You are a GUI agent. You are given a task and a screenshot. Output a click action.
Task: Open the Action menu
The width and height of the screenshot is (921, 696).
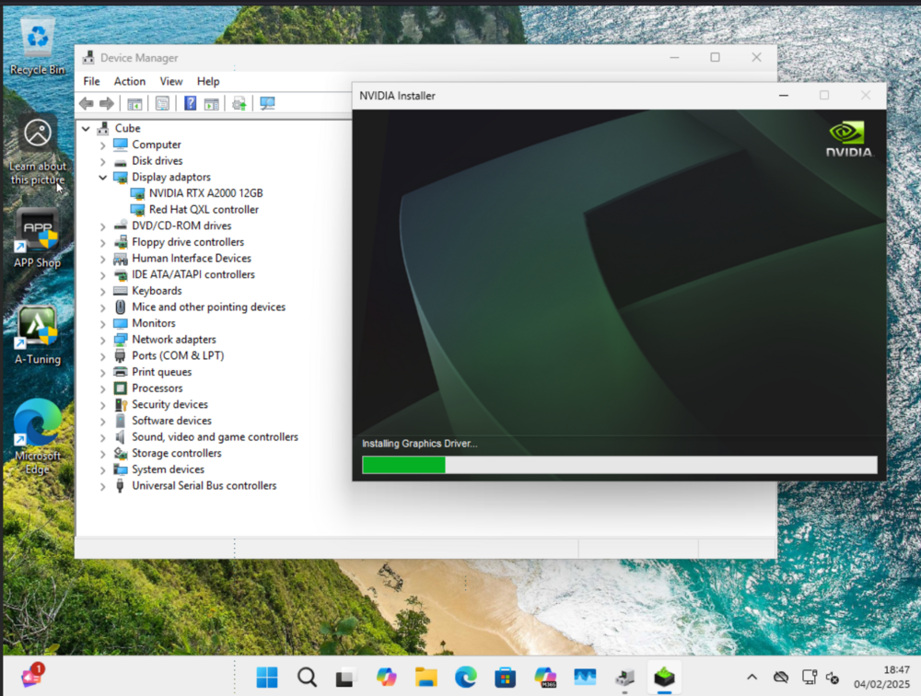coord(129,81)
